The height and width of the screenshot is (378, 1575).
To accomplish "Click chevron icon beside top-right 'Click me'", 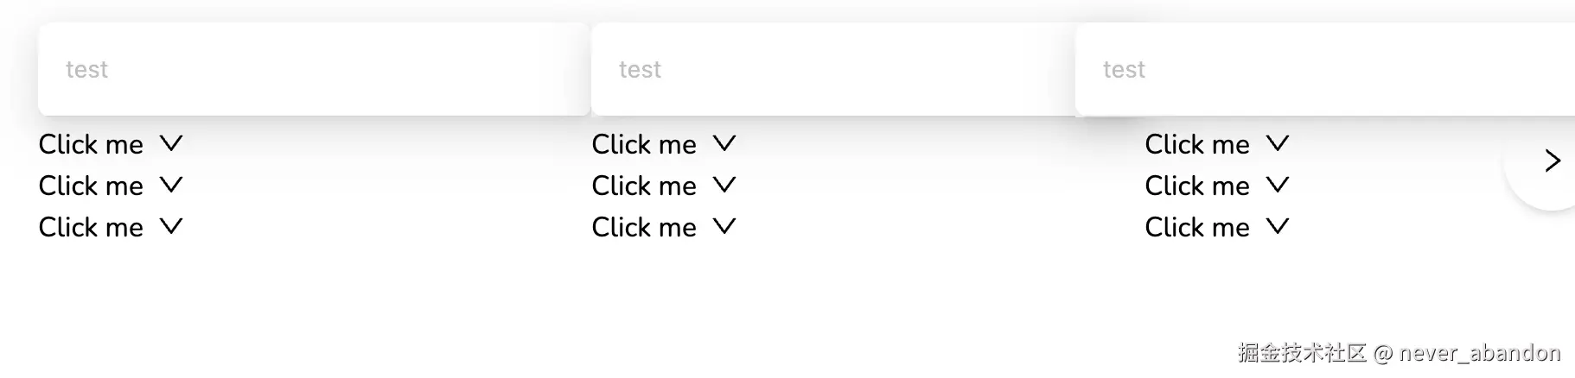I will [1278, 143].
